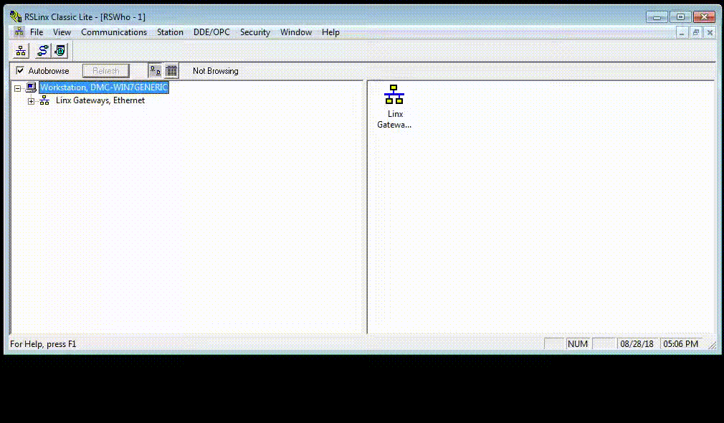
Task: Toggle the Autobrowse checkbox
Action: pos(20,71)
